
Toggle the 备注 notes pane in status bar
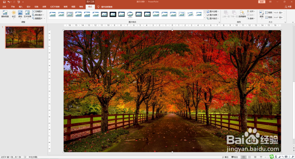click(x=225, y=157)
